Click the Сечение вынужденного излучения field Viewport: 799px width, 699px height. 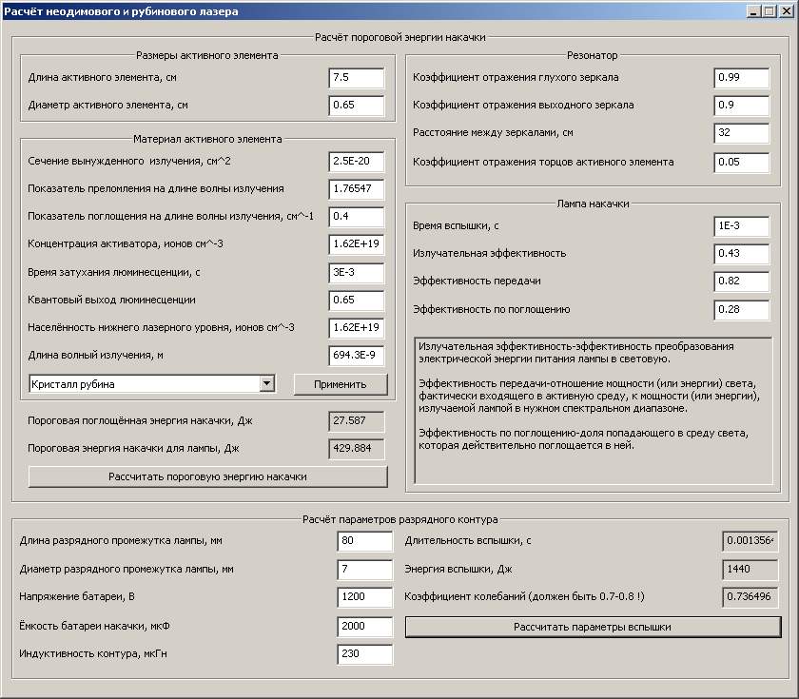(x=356, y=162)
